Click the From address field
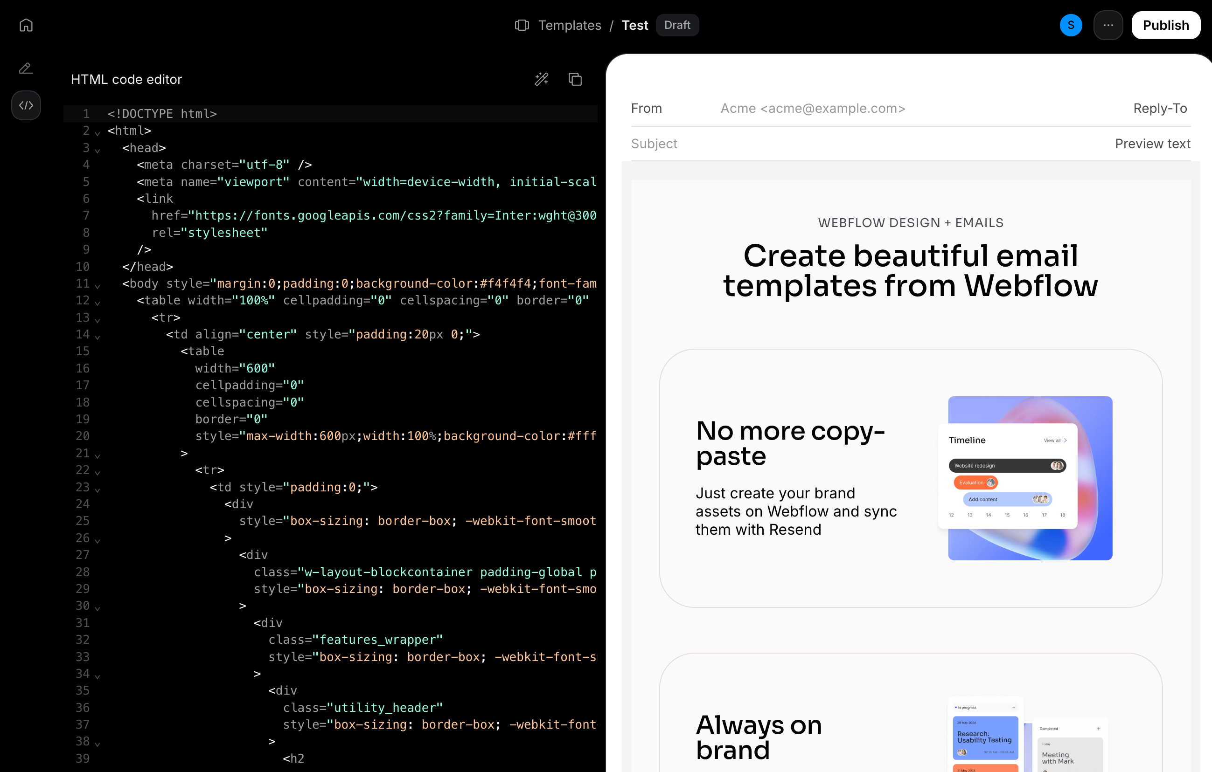The width and height of the screenshot is (1212, 772). (813, 108)
